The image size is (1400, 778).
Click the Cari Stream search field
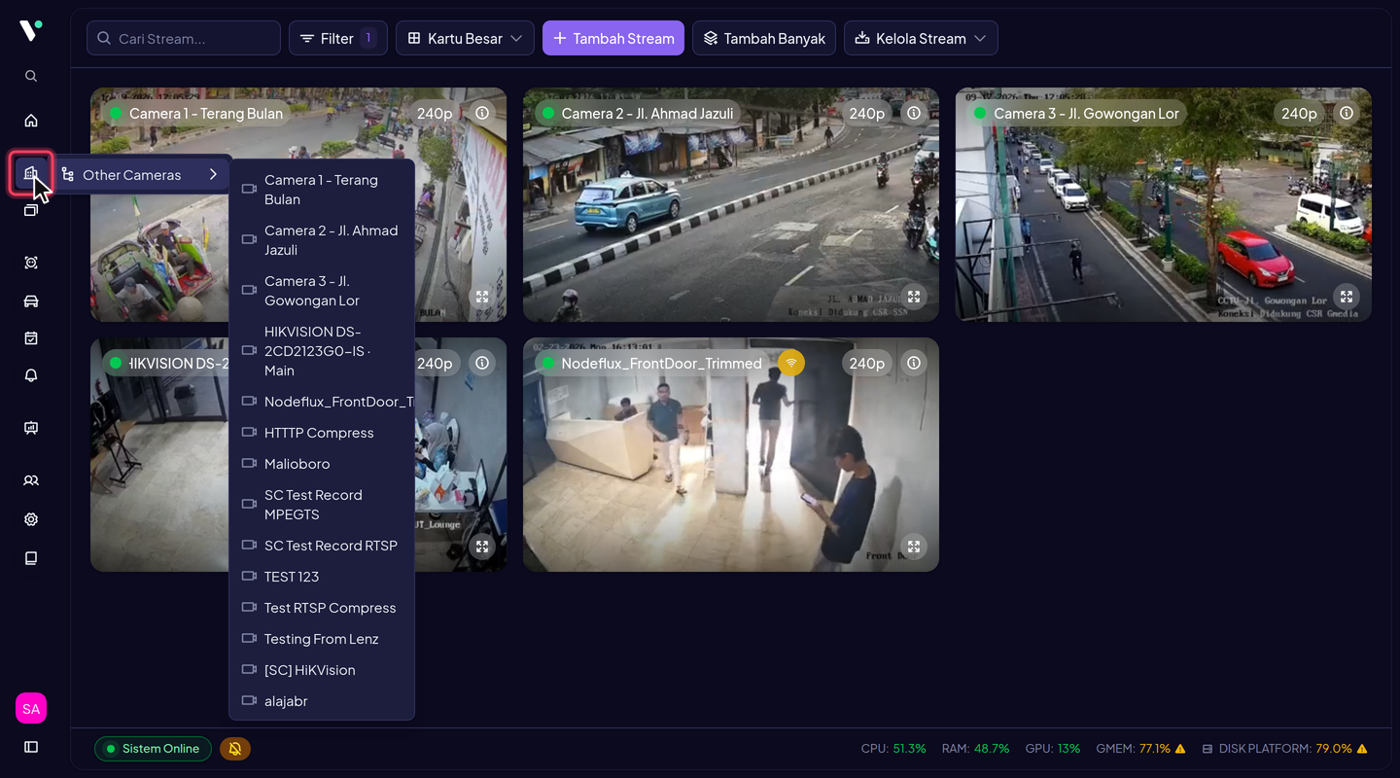[x=184, y=39]
